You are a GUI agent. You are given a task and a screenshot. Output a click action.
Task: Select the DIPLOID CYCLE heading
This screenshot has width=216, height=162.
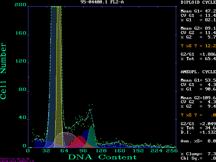click(198, 2)
